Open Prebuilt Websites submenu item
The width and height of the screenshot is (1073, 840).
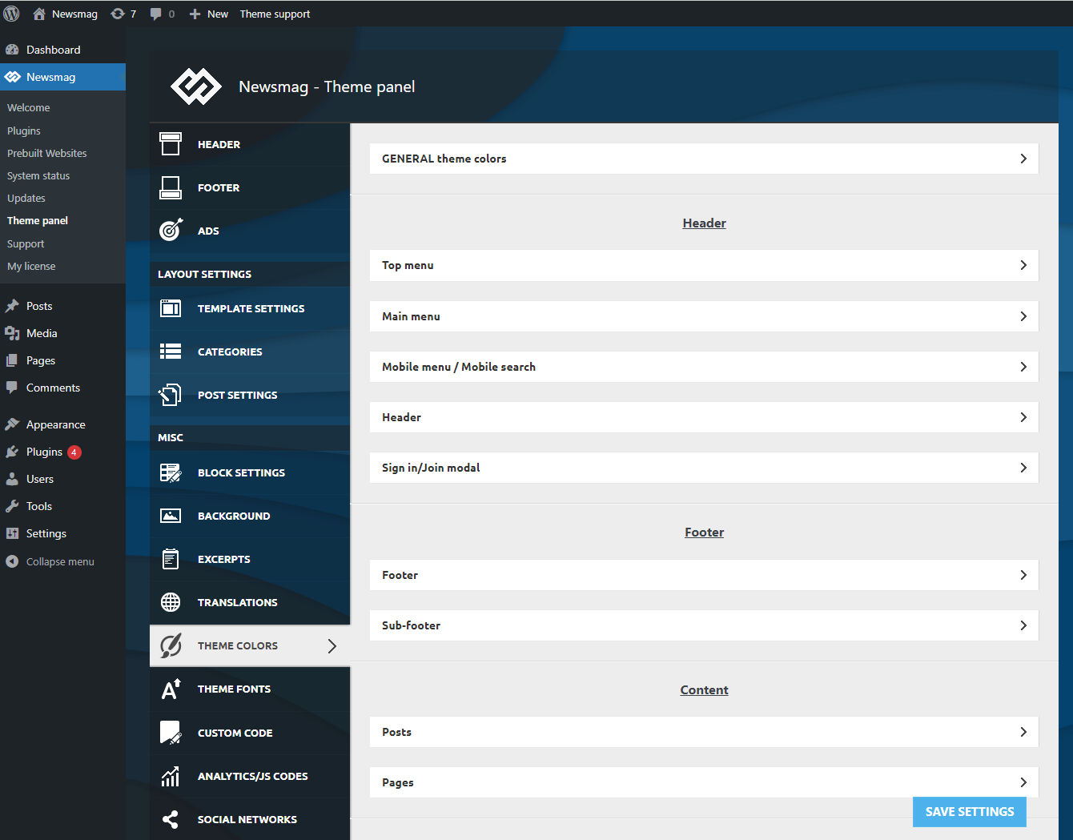47,153
